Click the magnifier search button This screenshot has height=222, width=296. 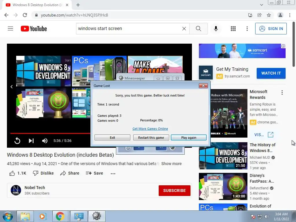point(198,29)
